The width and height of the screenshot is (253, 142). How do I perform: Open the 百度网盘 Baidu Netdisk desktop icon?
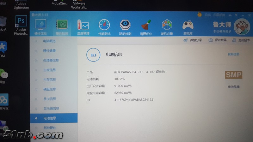click(x=4, y=102)
